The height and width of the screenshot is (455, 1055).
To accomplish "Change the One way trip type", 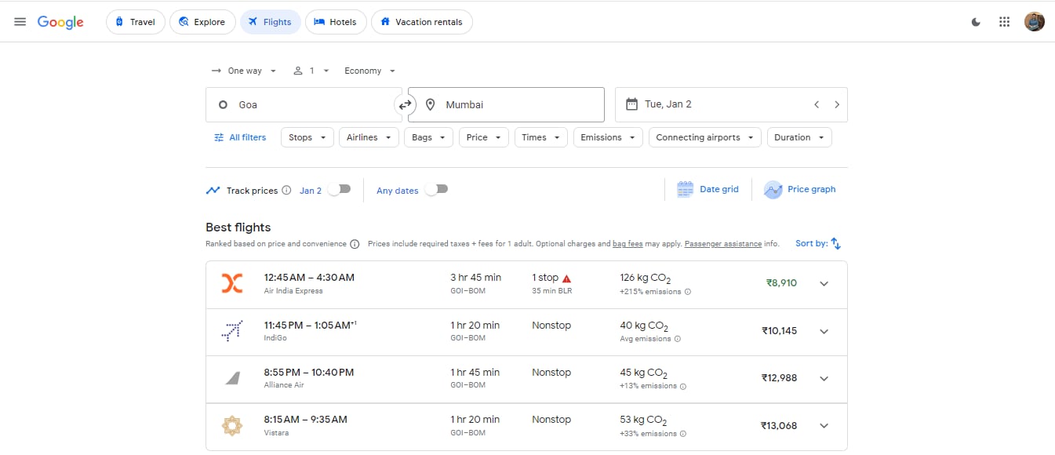I will pos(244,71).
